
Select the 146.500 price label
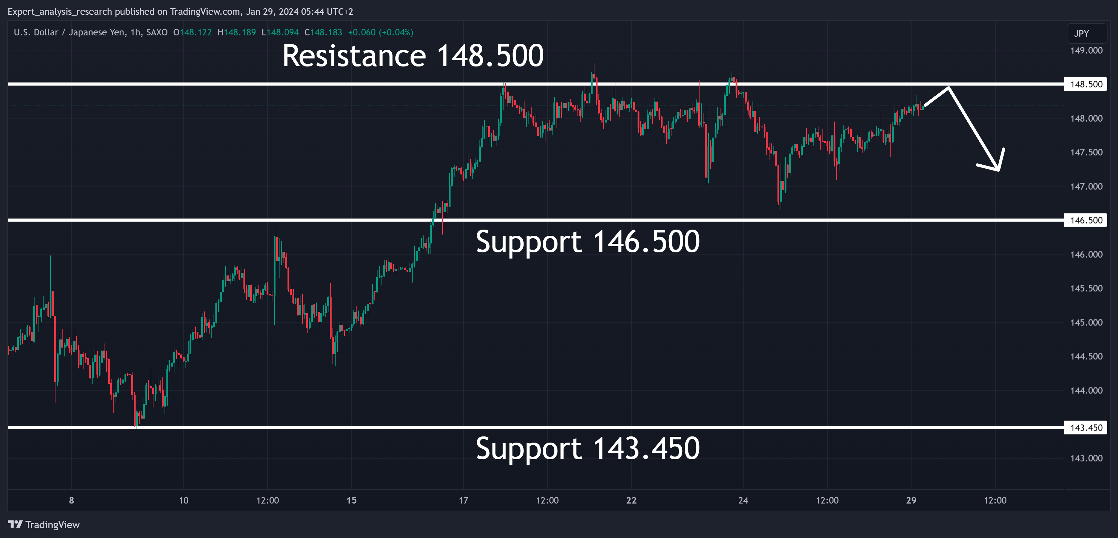[1085, 220]
